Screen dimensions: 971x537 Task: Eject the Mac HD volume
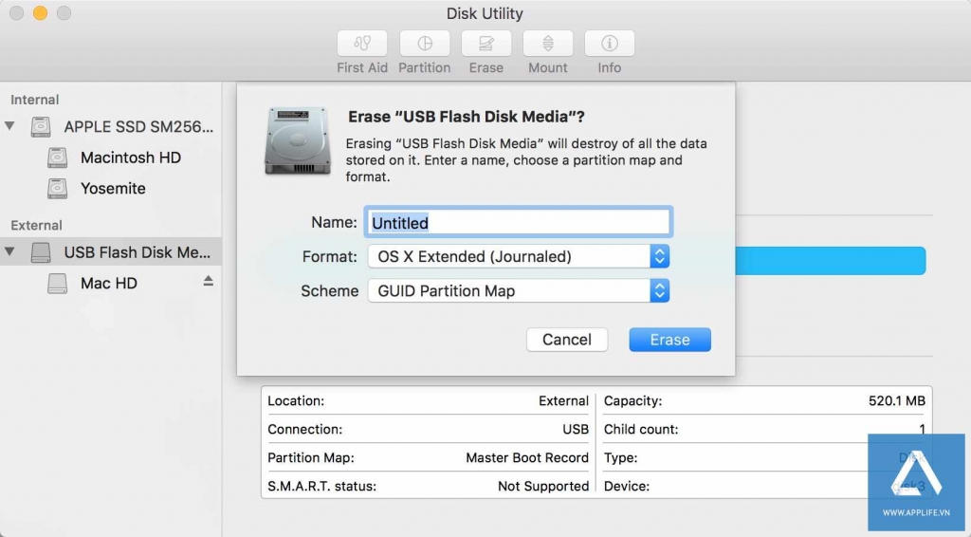pyautogui.click(x=208, y=281)
